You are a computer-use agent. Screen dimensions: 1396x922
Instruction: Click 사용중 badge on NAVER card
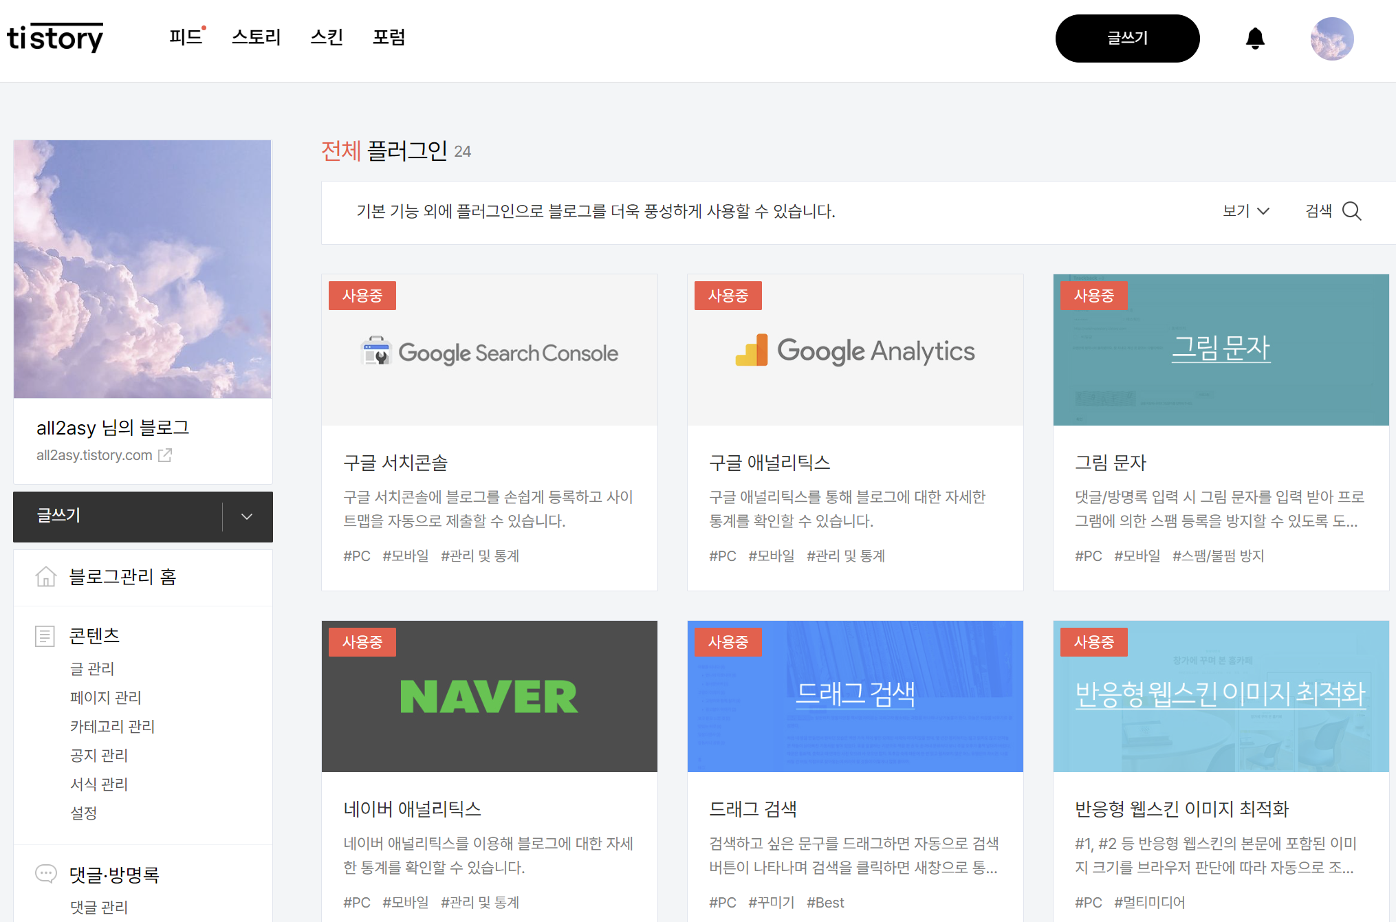coord(362,642)
